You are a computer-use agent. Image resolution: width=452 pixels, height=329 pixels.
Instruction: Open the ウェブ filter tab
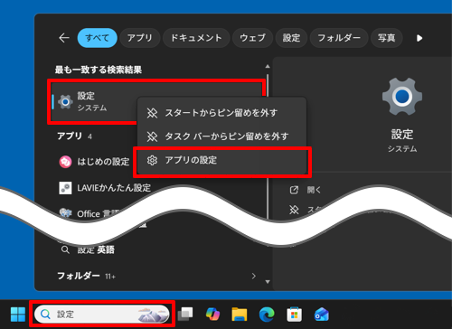(252, 38)
